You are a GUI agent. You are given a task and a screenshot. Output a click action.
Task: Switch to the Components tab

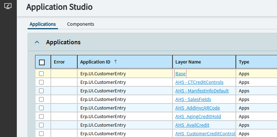[81, 24]
